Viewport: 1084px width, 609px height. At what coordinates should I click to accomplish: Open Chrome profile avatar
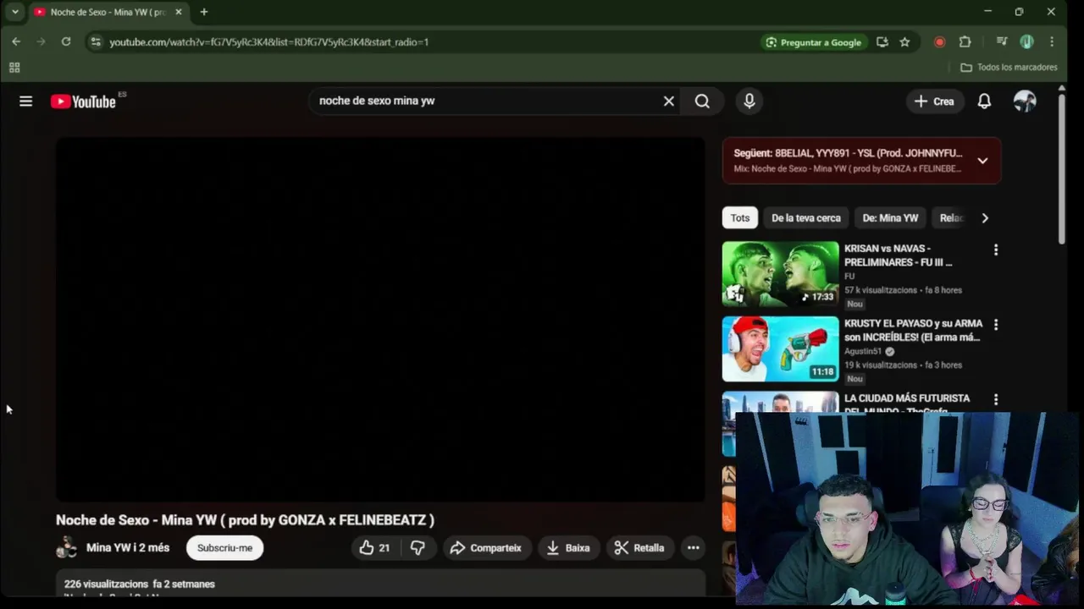(x=1026, y=41)
